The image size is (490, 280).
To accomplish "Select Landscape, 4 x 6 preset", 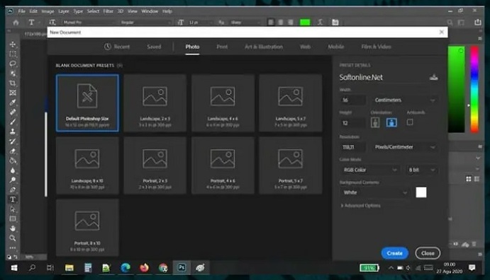I will 223,103.
